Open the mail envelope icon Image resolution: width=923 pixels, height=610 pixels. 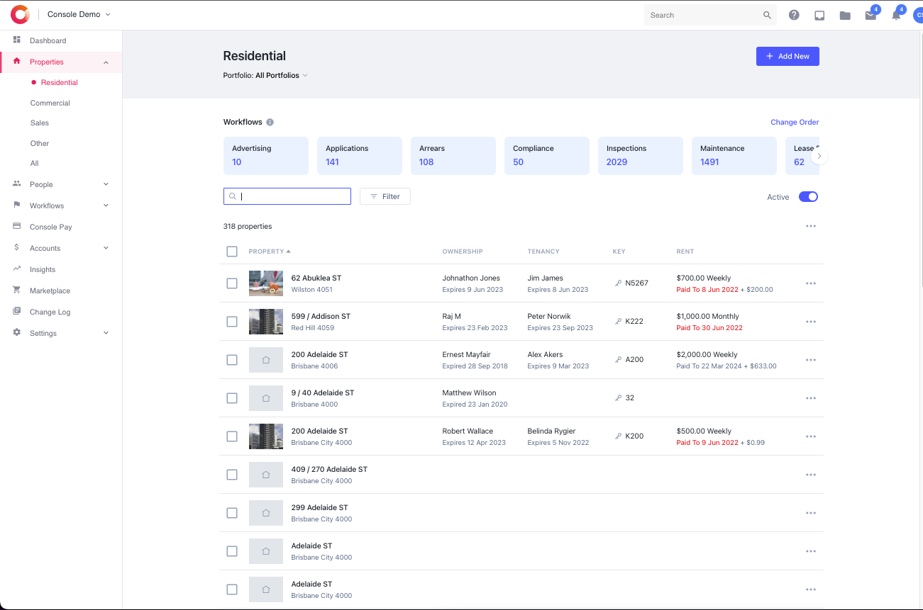point(871,16)
